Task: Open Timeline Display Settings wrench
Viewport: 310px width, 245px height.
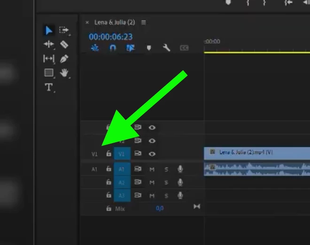Action: (x=166, y=48)
